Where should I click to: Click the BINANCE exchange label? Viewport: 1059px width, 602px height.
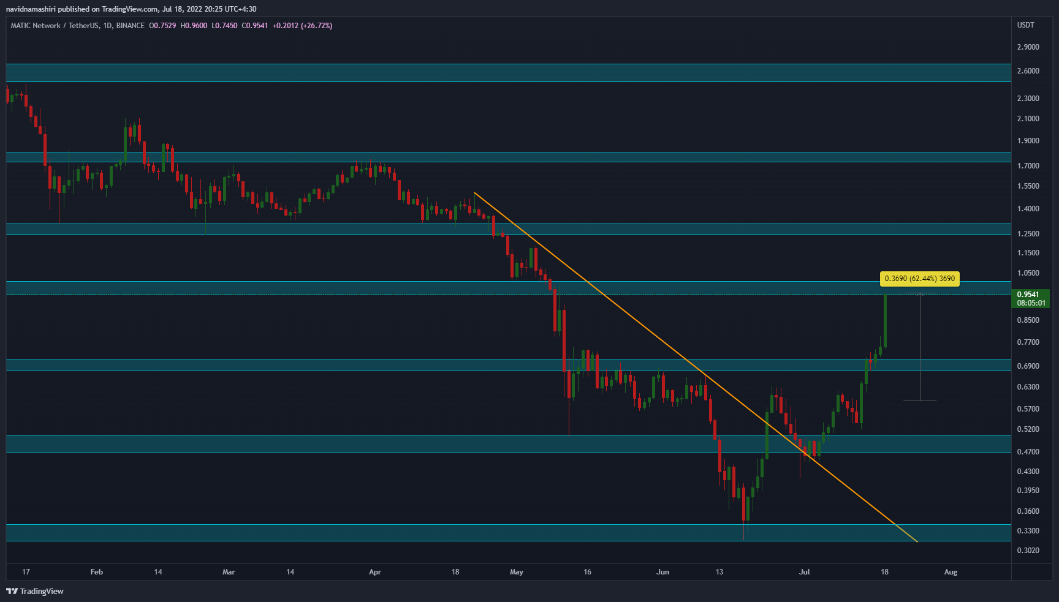click(x=130, y=26)
